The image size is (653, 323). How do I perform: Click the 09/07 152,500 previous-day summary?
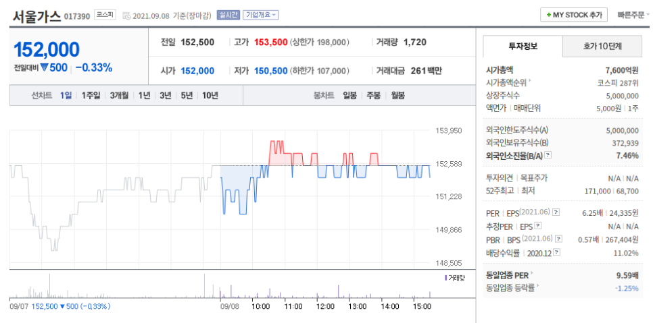(x=59, y=306)
